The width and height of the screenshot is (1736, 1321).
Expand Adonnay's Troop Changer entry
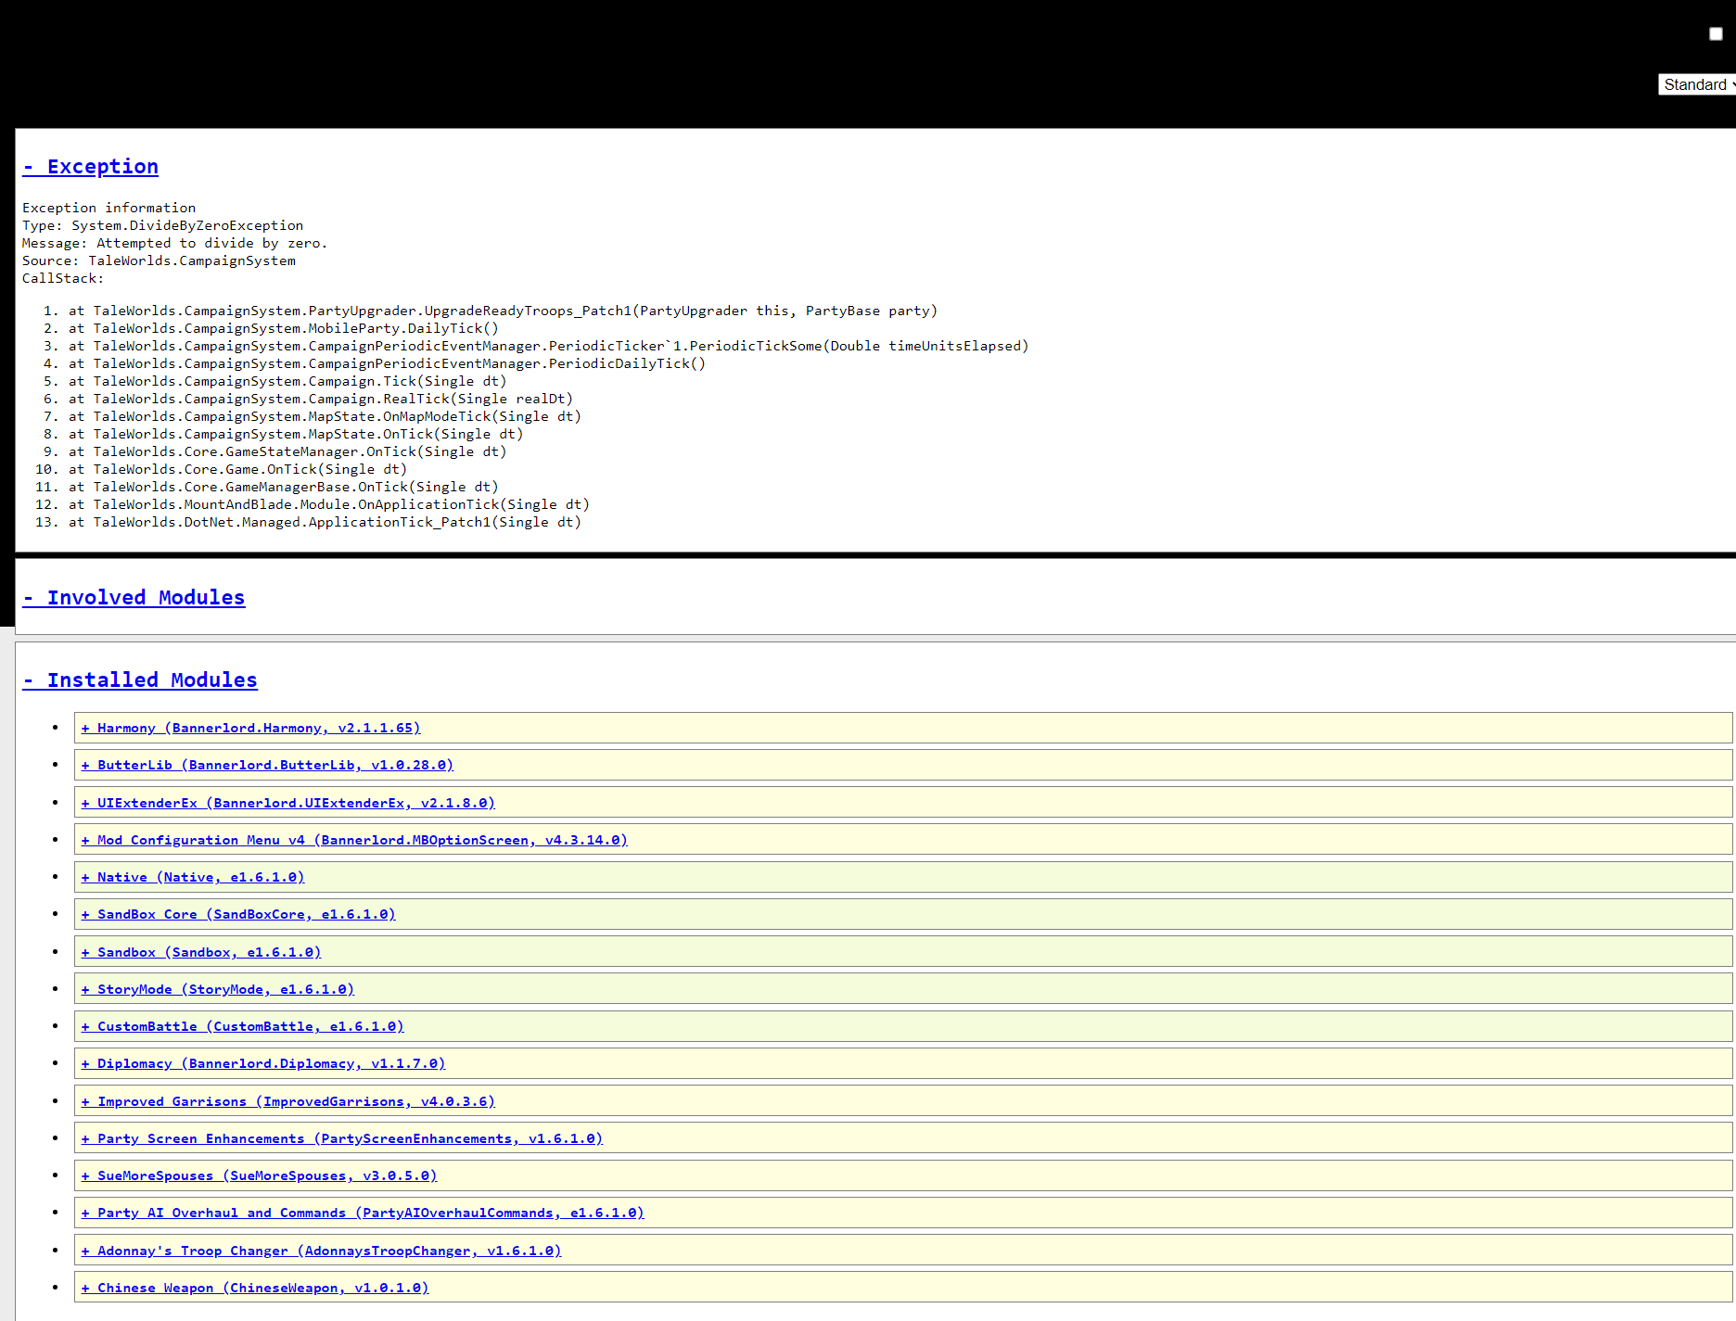[321, 1251]
